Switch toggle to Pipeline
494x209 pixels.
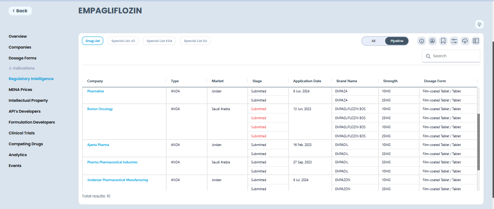point(397,41)
